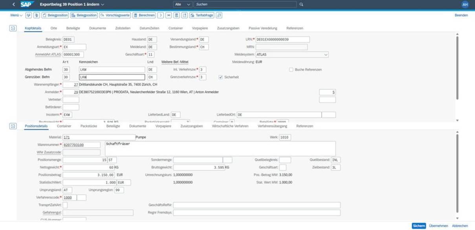The image size is (475, 230).
Task: Click the Vorschlagswerte toolbar button
Action: pyautogui.click(x=115, y=15)
